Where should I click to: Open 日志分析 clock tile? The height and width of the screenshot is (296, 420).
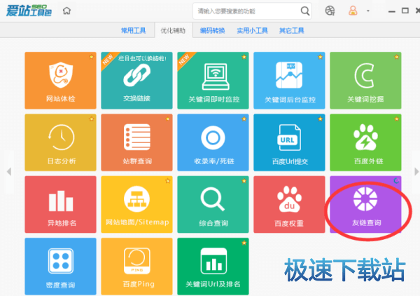point(60,142)
